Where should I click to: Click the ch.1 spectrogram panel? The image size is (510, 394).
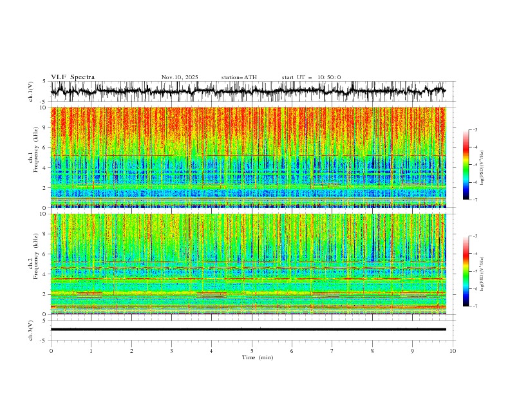[248, 157]
